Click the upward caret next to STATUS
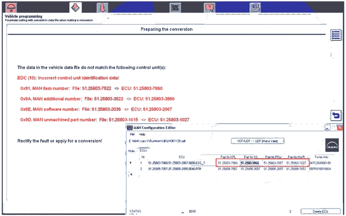The image size is (346, 216). pyautogui.click(x=182, y=212)
